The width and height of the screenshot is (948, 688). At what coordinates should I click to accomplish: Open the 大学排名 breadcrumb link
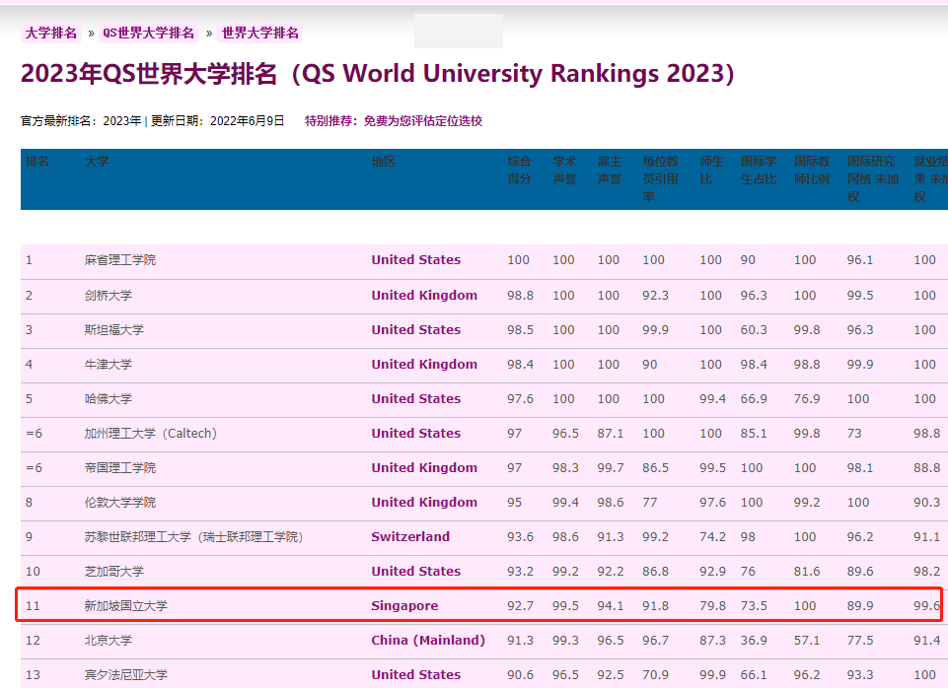point(50,33)
